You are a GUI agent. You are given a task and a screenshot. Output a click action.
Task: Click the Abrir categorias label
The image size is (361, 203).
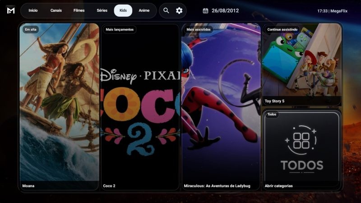tap(278, 186)
